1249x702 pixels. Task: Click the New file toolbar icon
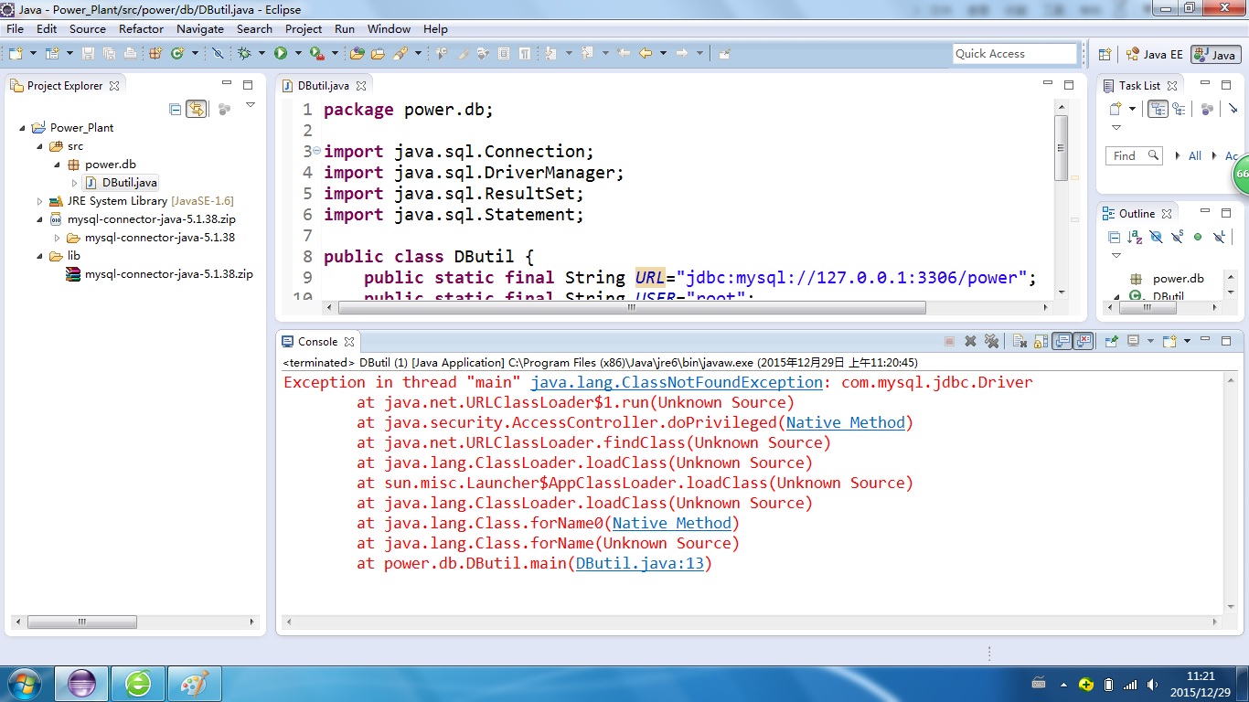15,53
